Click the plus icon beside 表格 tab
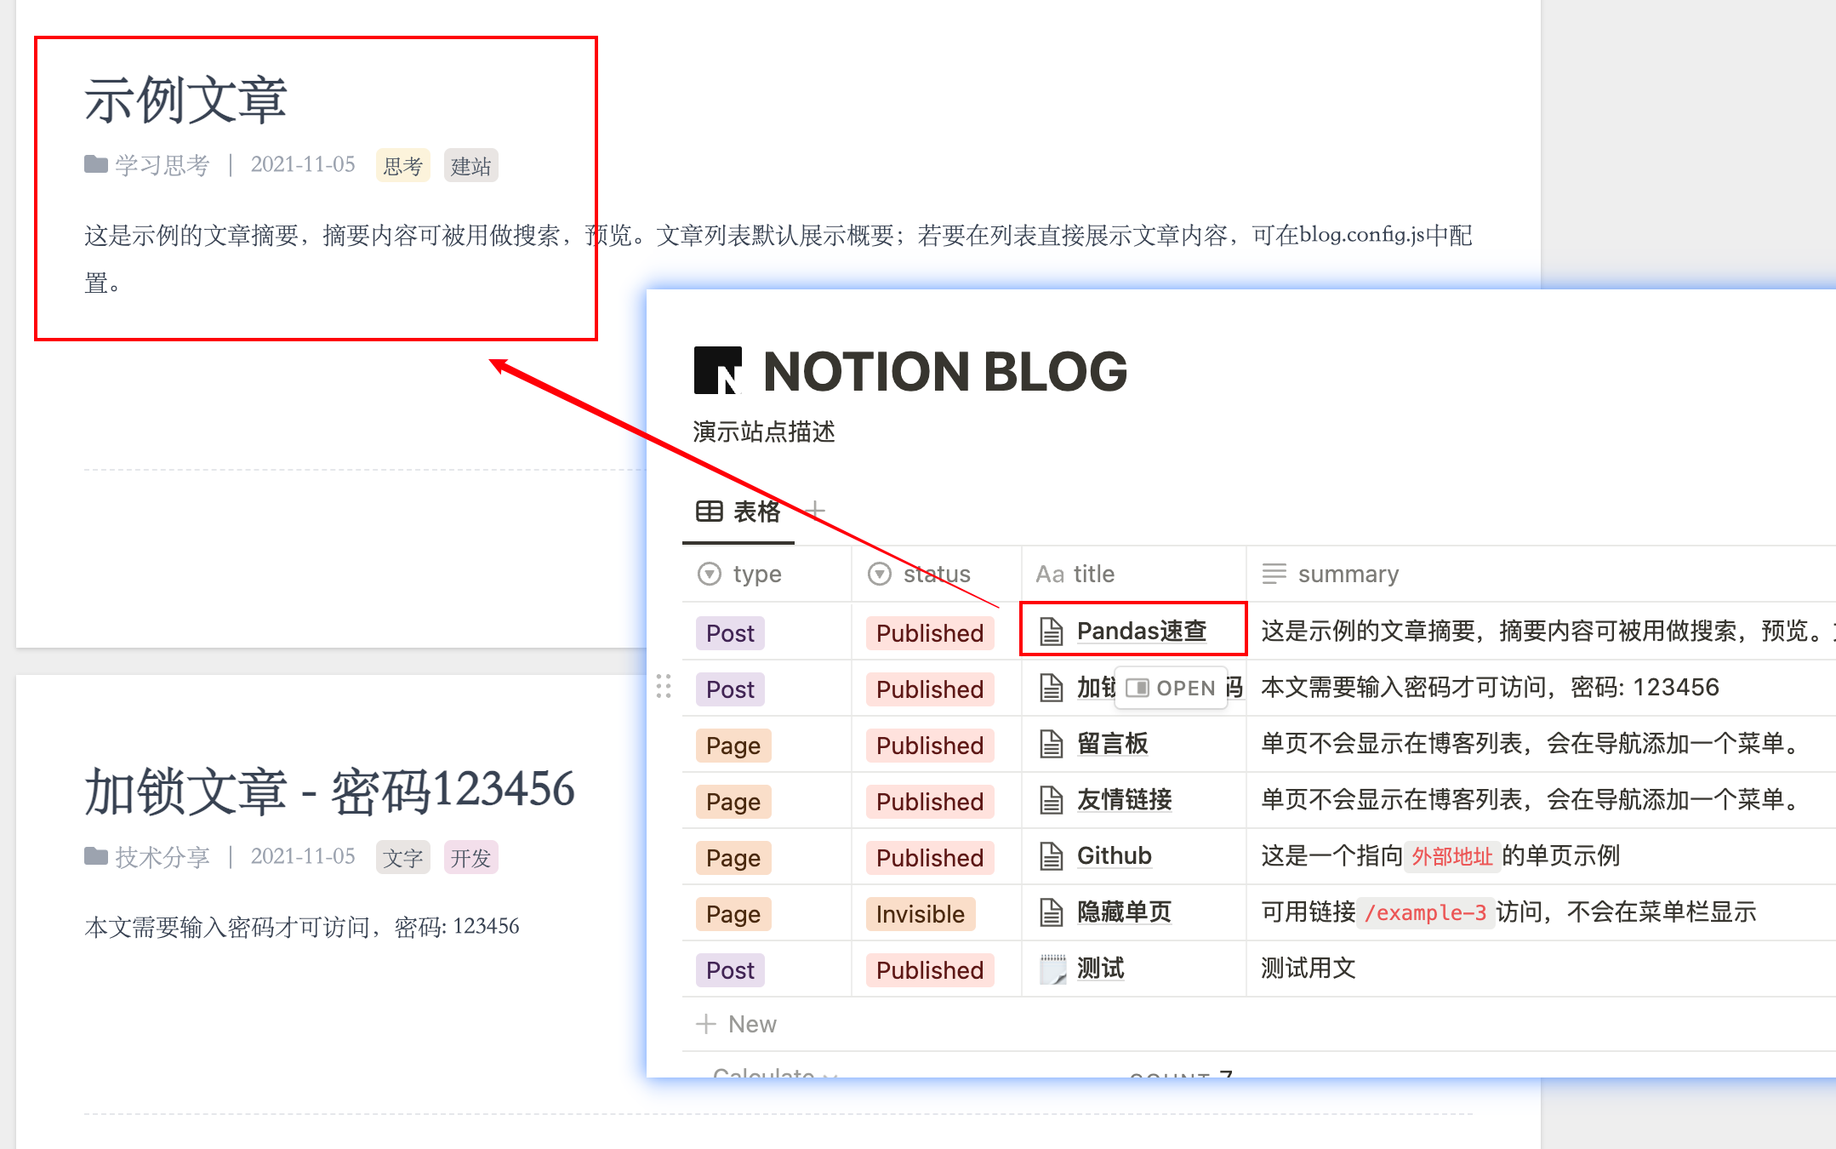1836x1149 pixels. [814, 511]
